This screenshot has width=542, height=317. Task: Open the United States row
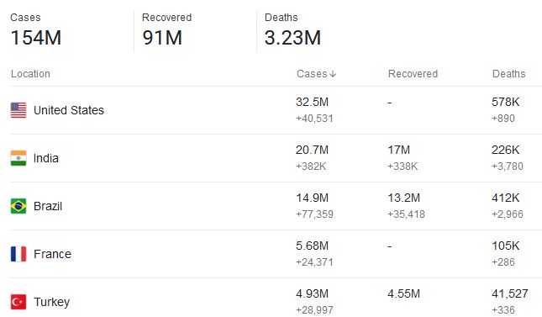tap(276, 110)
